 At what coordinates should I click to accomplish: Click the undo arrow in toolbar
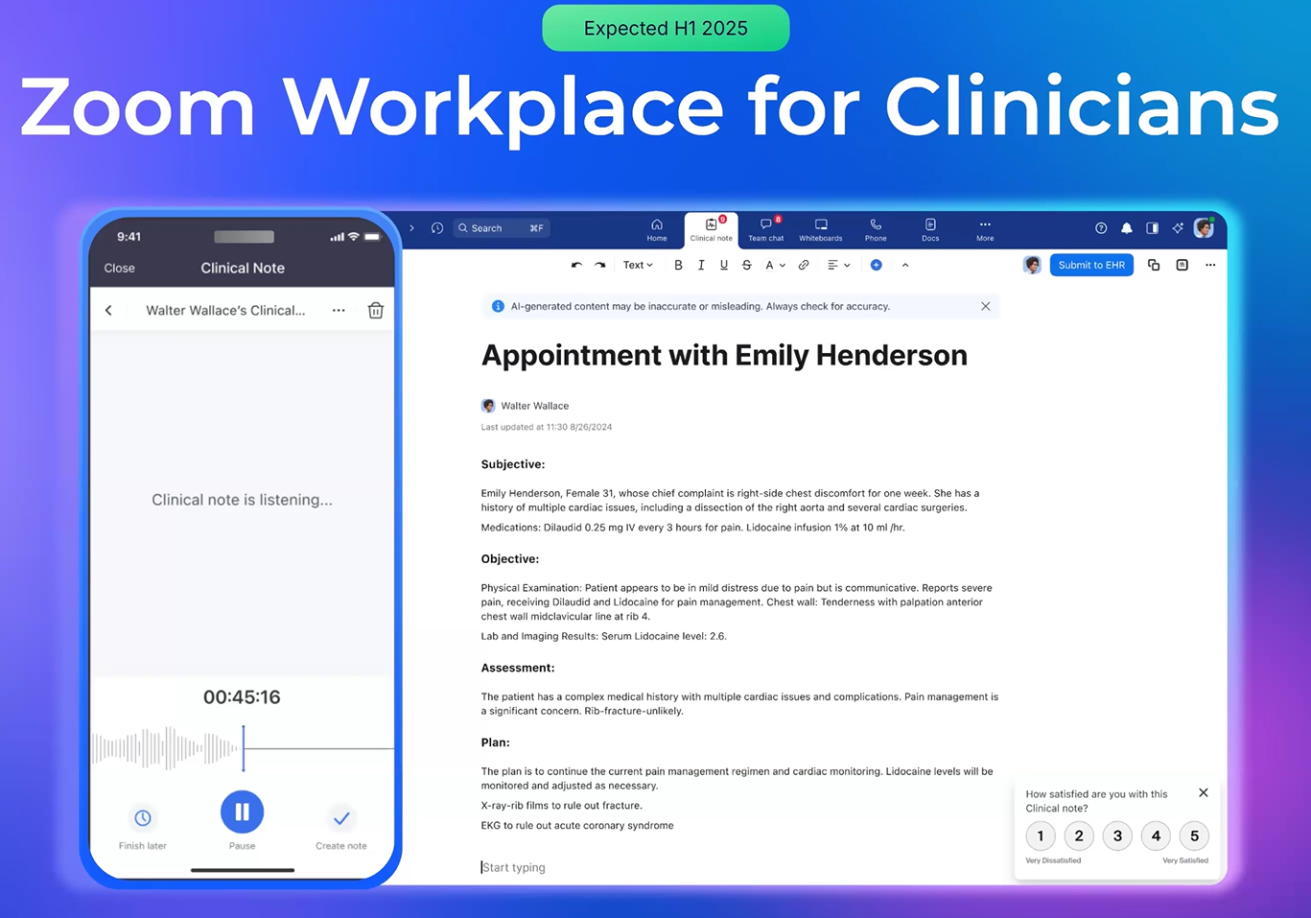pyautogui.click(x=576, y=266)
